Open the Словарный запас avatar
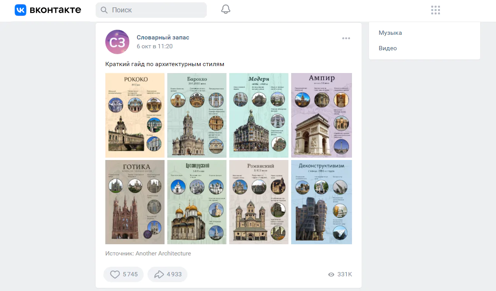 [117, 42]
